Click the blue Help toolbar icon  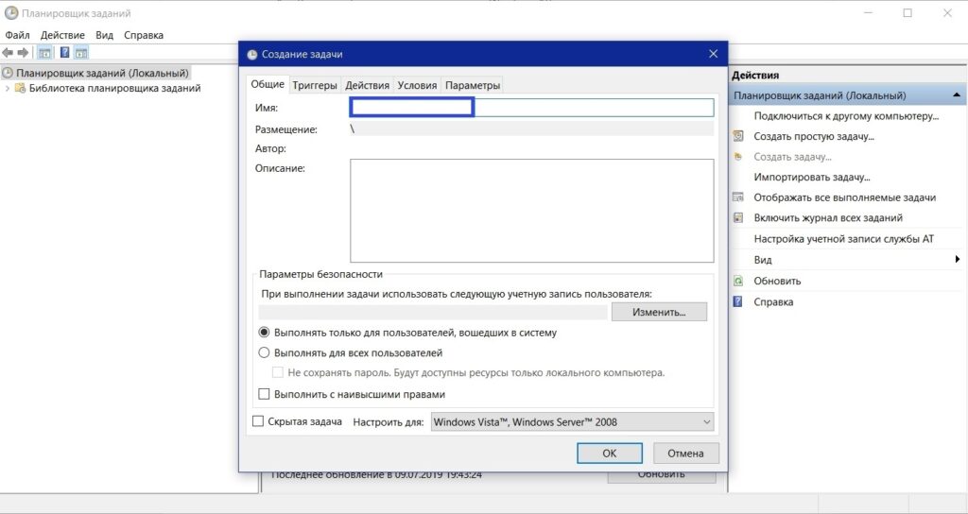click(x=64, y=53)
